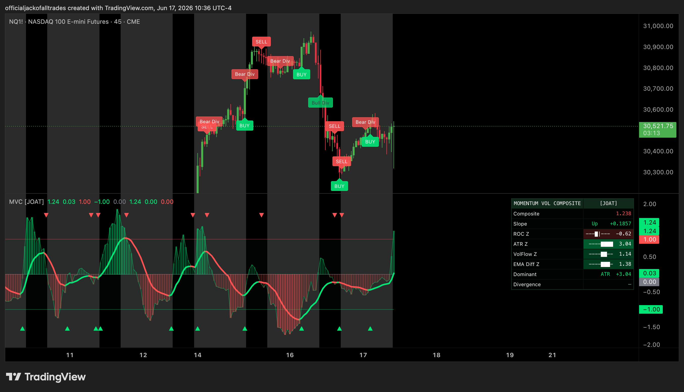Image resolution: width=684 pixels, height=392 pixels.
Task: Click the MVC [JOAT] indicator legend name
Action: coord(26,202)
